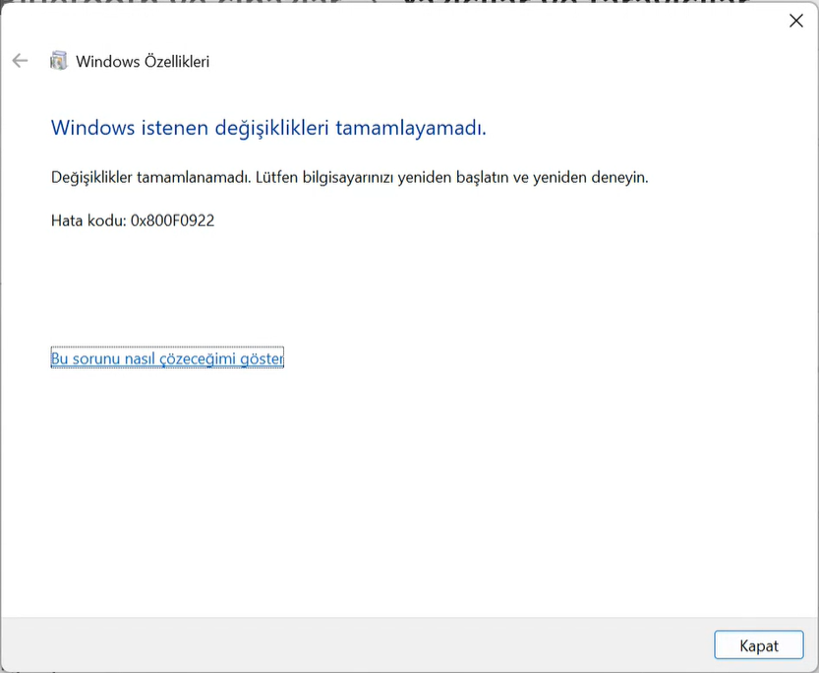Click the "Hata kodu: 0x800F0922" text
Screen dimensions: 819x673
tap(133, 220)
